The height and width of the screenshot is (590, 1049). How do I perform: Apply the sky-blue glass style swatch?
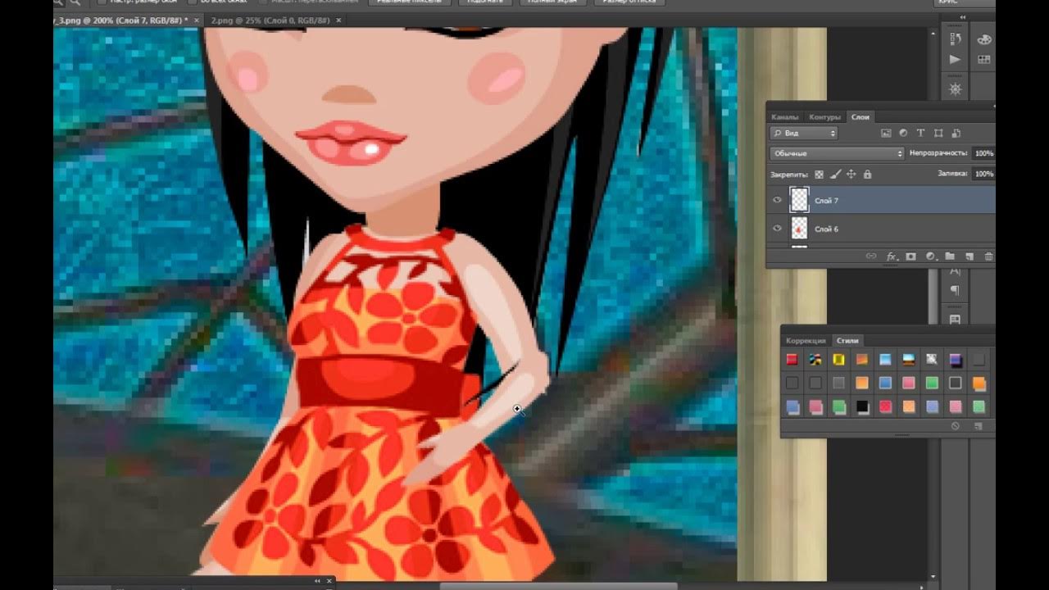pyautogui.click(x=885, y=359)
